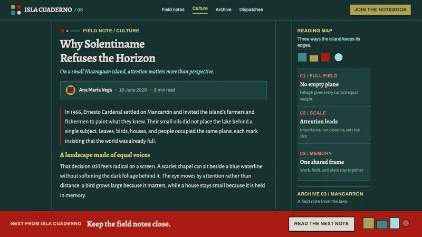The width and height of the screenshot is (422, 237).
Task: Click the '8 min read' text
Action: 165,90
